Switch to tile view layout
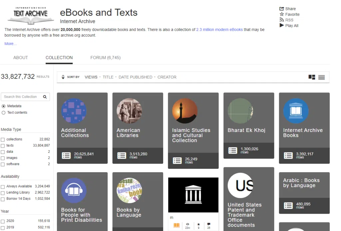 pos(311,77)
